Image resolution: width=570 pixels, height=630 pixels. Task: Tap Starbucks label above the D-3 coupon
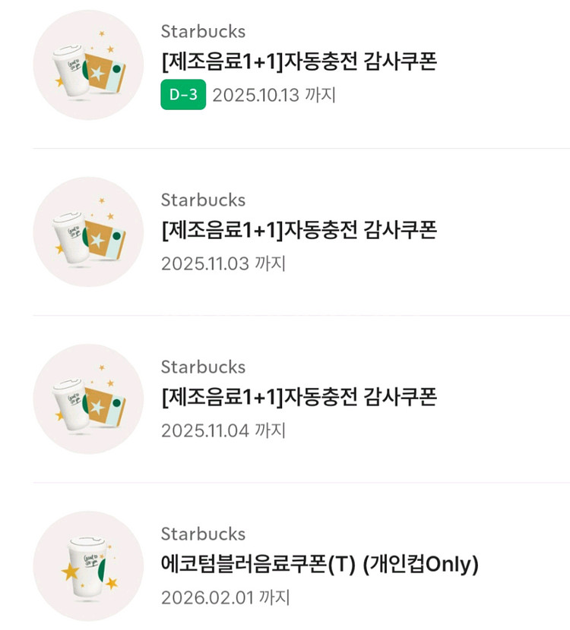point(203,31)
